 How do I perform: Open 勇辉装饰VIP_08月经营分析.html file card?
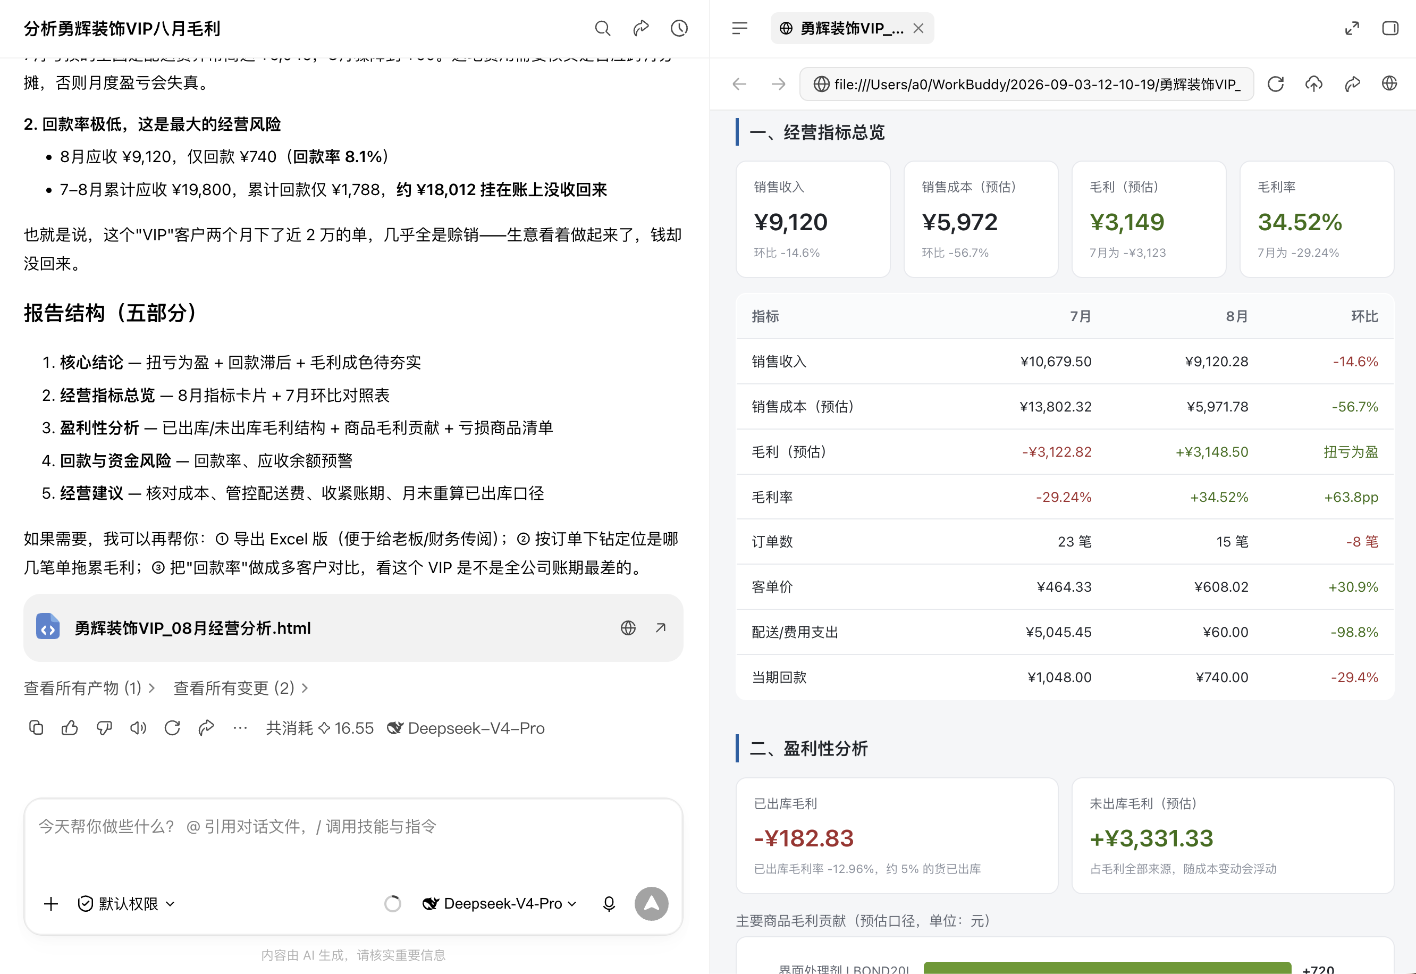tap(352, 628)
